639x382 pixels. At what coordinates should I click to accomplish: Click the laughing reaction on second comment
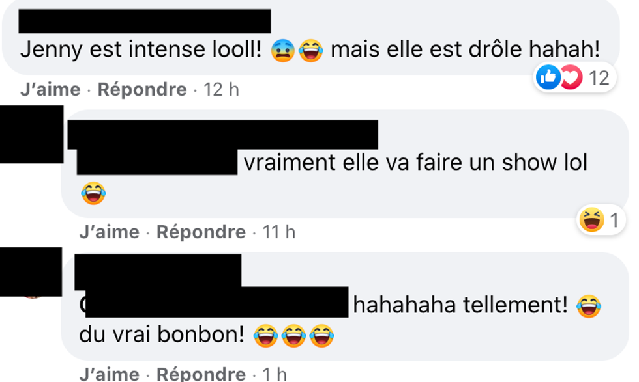coord(592,220)
